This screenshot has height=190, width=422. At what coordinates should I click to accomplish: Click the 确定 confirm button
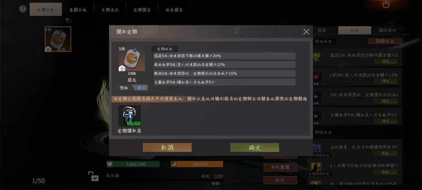(x=254, y=147)
